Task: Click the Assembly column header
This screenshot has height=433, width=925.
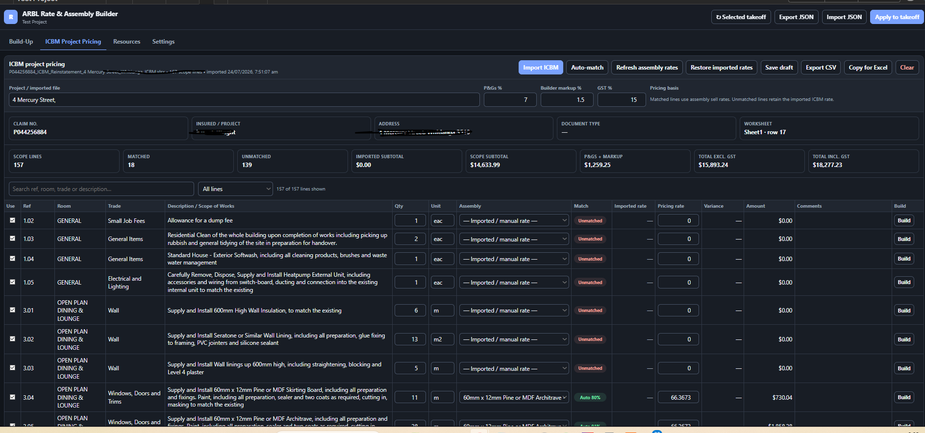Action: 470,206
